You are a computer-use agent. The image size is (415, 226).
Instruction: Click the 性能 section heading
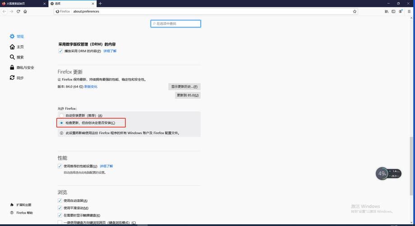[62, 158]
